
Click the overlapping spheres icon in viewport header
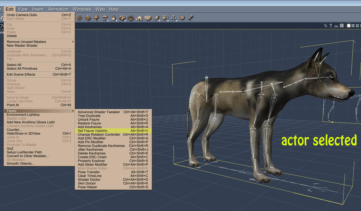point(326,26)
